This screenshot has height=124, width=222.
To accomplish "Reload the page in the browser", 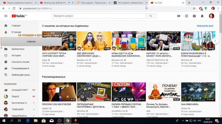I will pyautogui.click(x=14, y=8).
